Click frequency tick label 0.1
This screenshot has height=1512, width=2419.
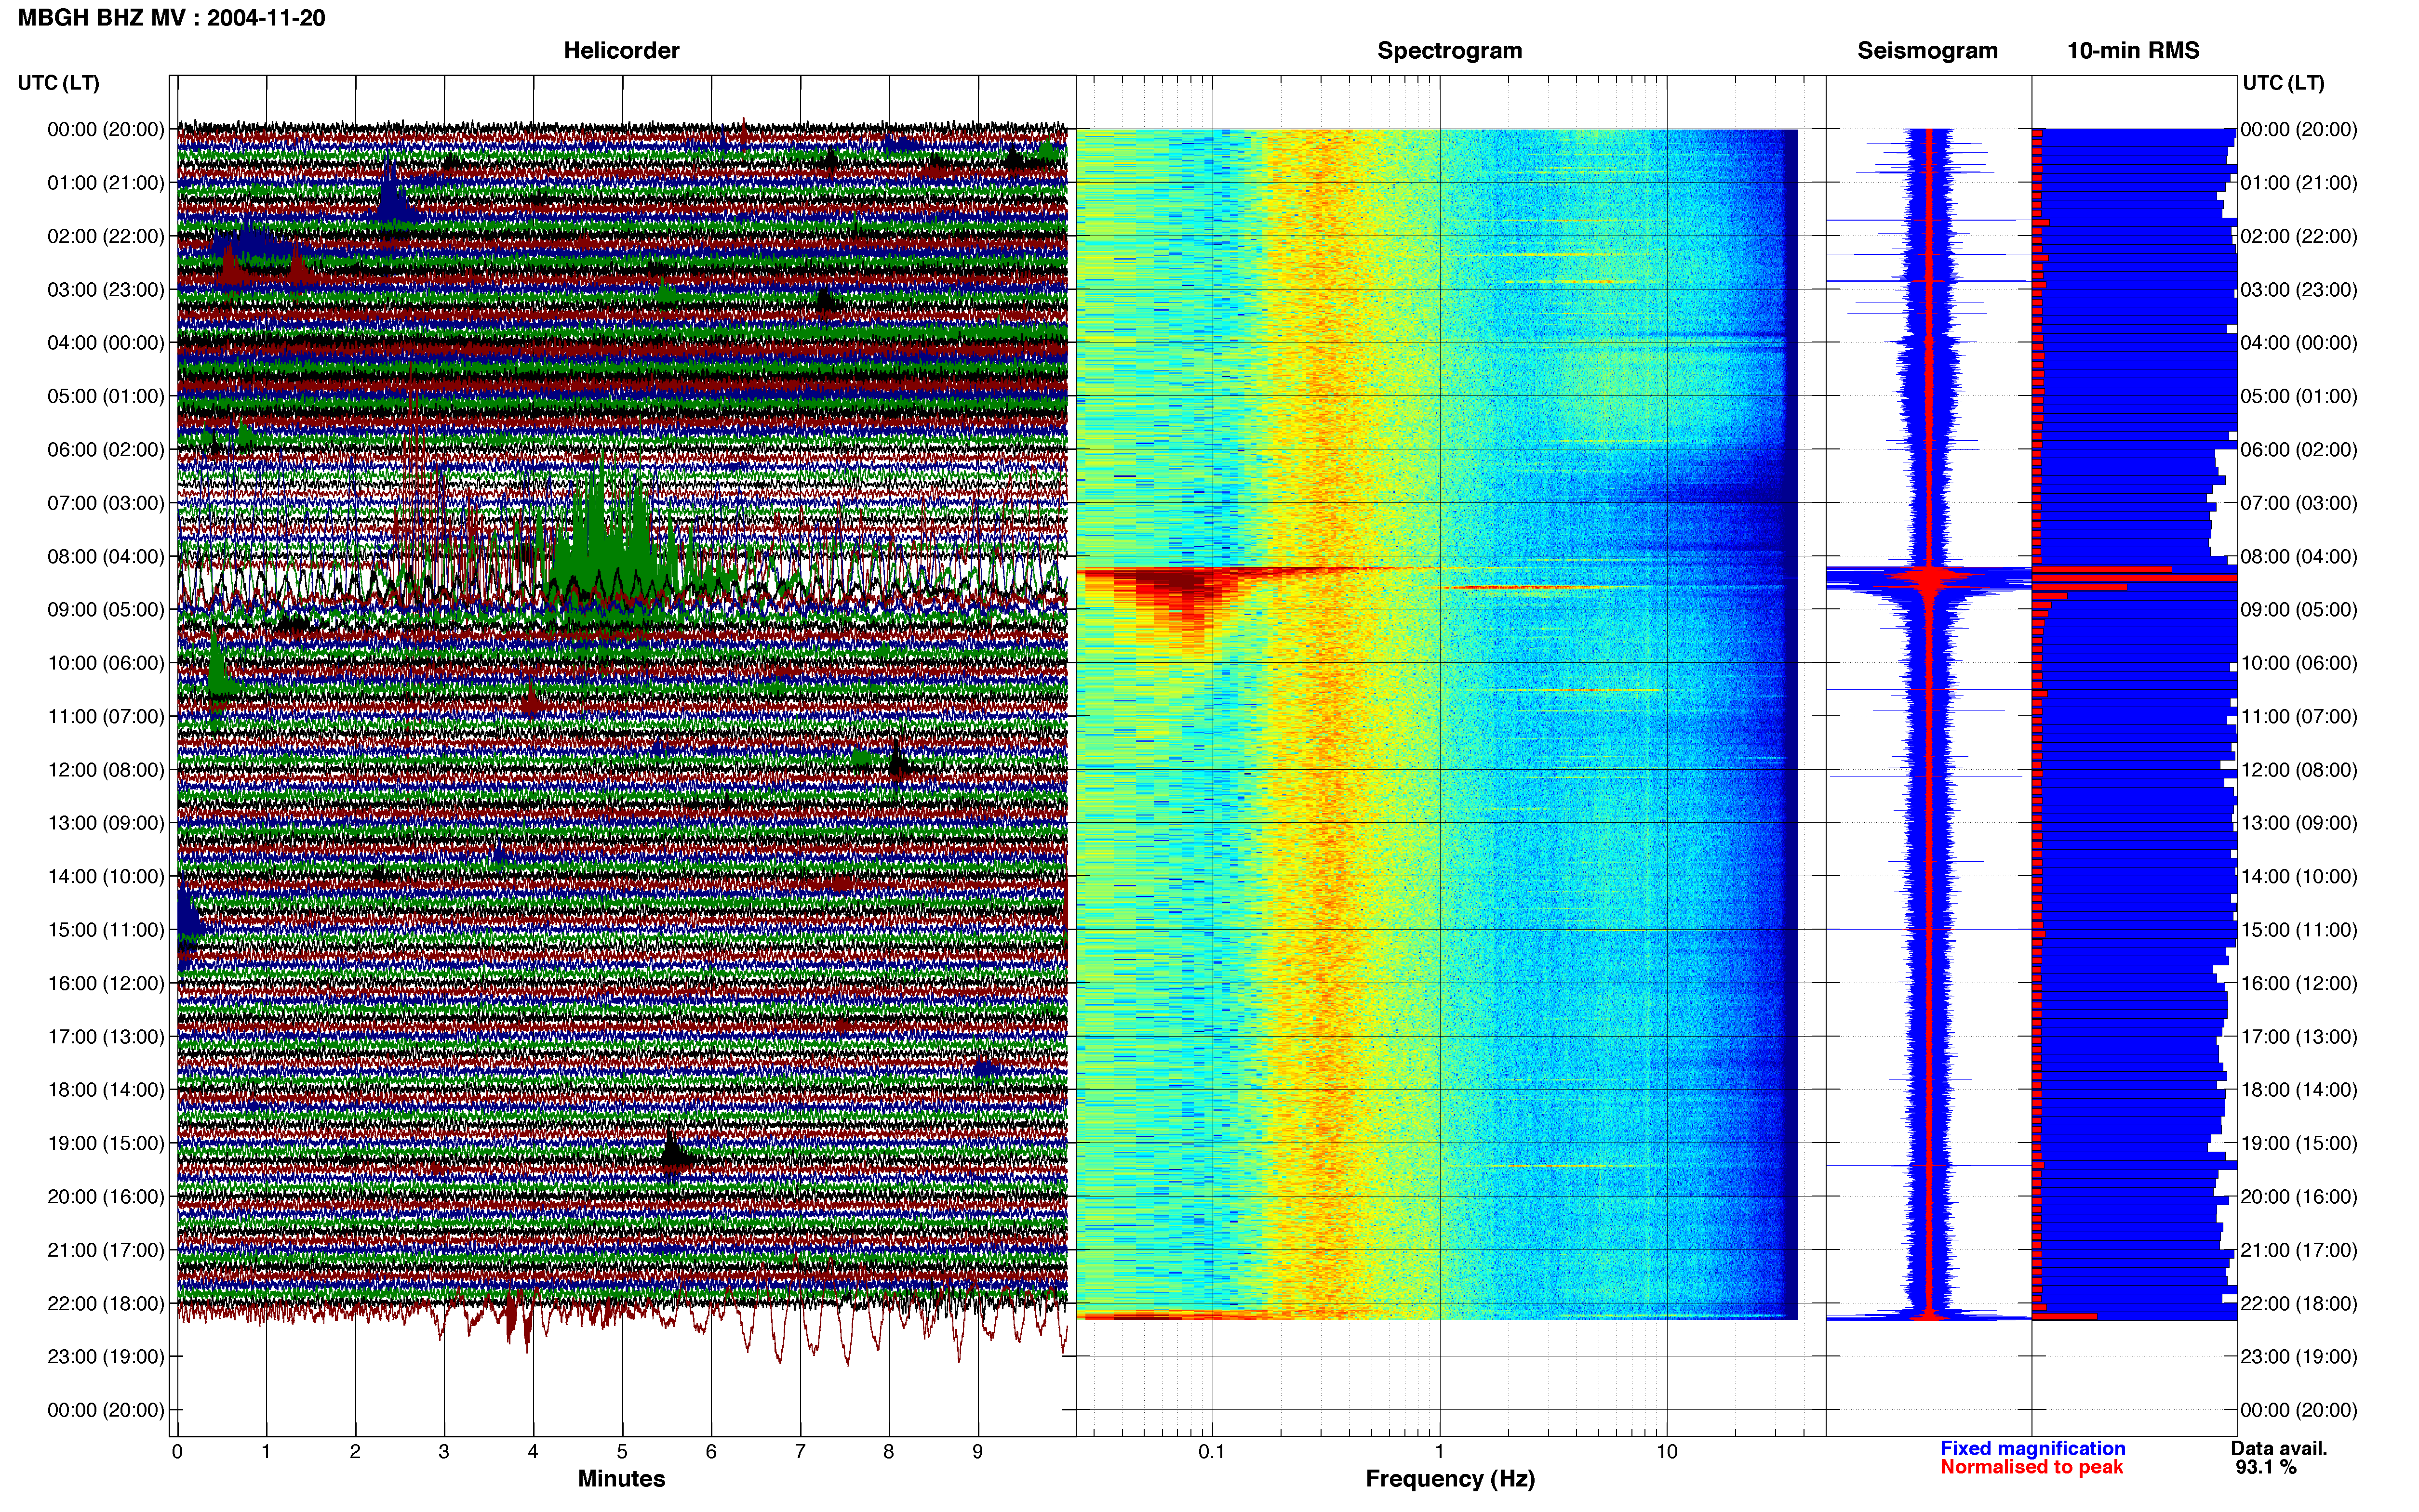1212,1451
